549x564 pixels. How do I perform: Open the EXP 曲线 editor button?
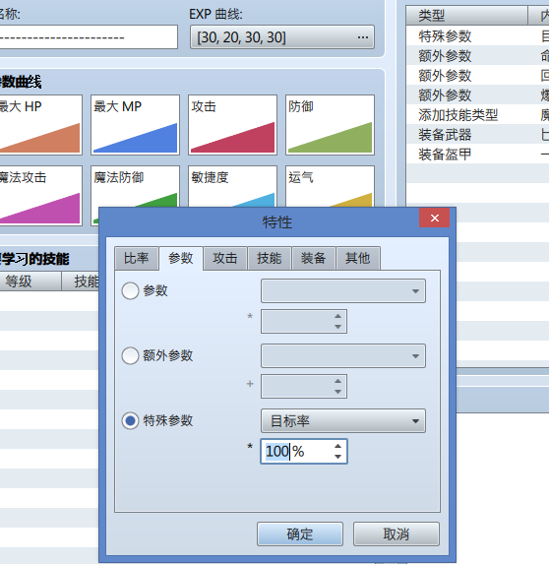pos(282,37)
